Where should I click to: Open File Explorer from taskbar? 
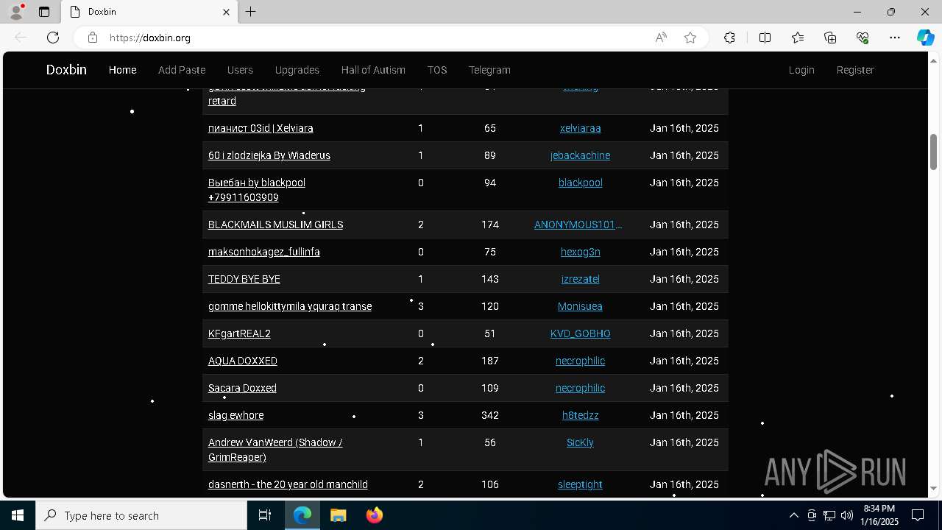tap(338, 515)
